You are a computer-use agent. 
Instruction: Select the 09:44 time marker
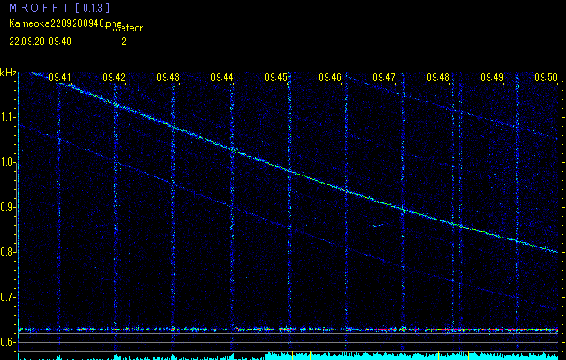click(x=222, y=77)
